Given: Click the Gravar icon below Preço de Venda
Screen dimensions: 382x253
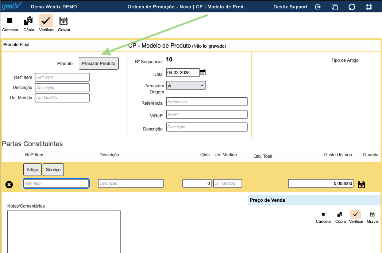Looking at the screenshot, I should [373, 214].
